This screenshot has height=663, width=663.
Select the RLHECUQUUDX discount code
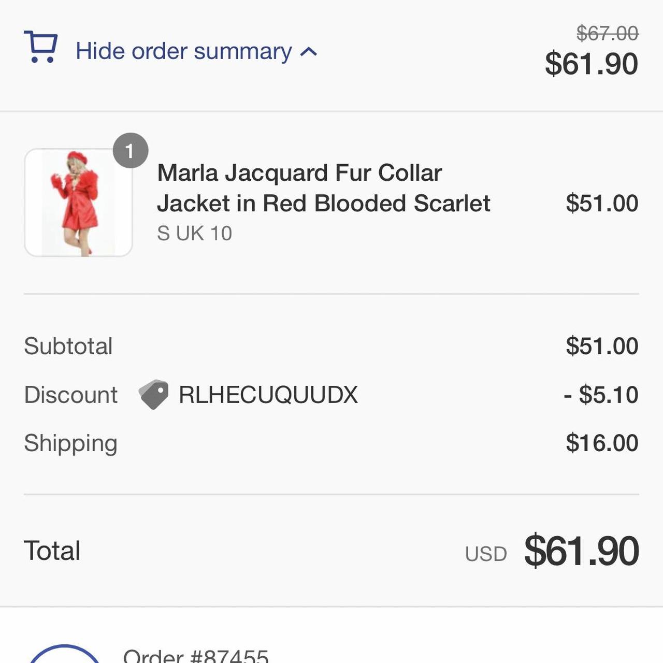[x=268, y=395]
